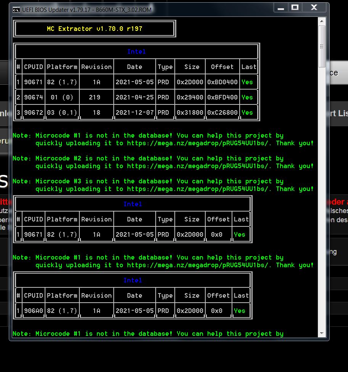Select the Offset 0xBD0400 cell
This screenshot has height=372, width=348.
tap(222, 82)
